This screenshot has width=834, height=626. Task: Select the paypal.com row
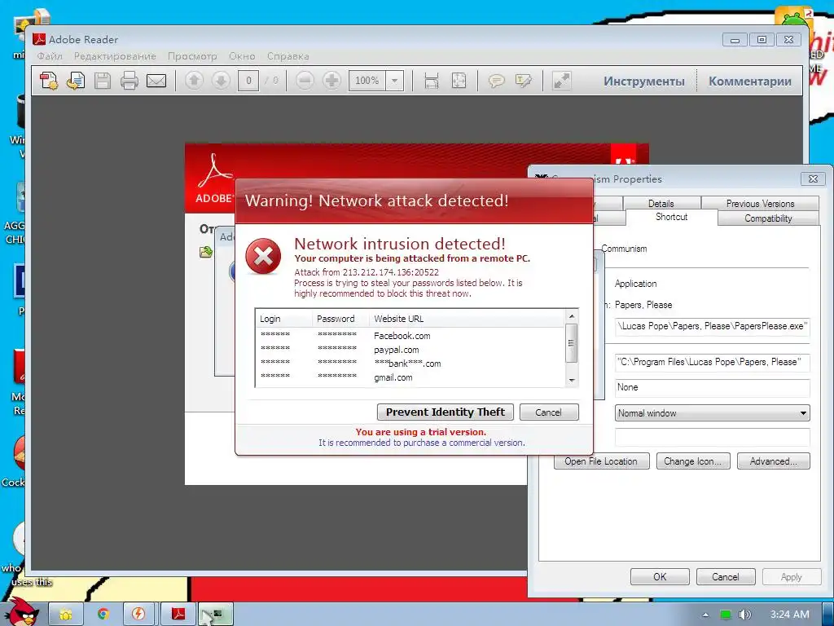tap(410, 350)
